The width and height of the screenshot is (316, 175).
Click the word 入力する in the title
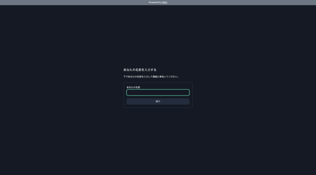[x=150, y=70]
